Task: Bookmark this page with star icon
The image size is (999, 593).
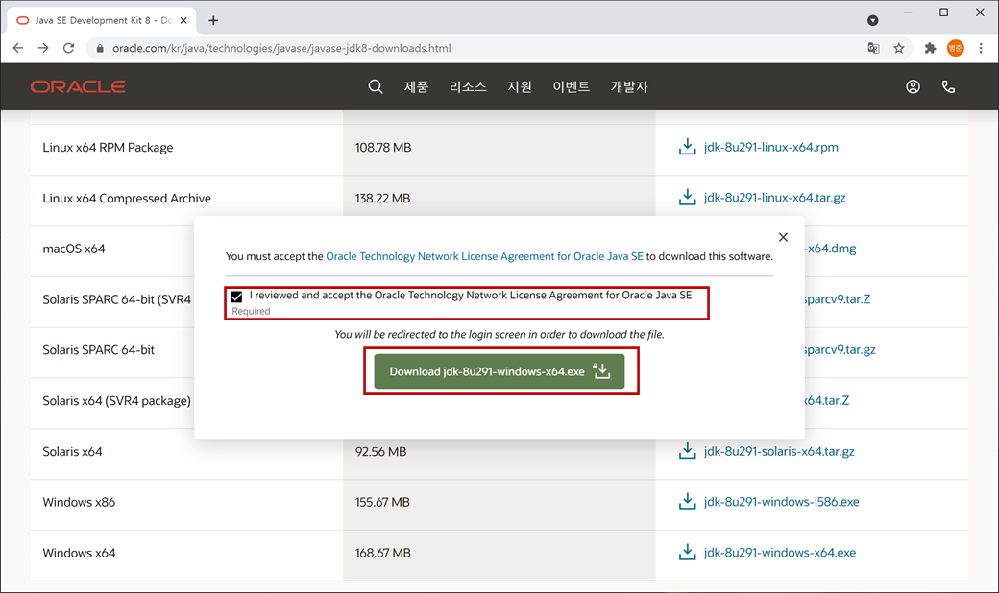Action: 898,48
